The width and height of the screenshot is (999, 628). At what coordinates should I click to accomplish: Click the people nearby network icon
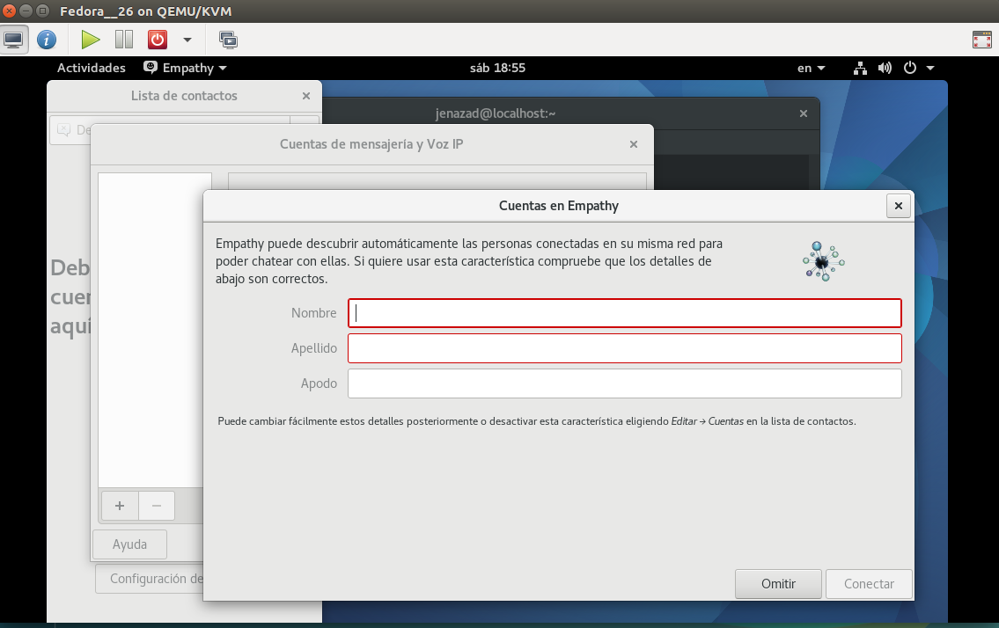(823, 261)
